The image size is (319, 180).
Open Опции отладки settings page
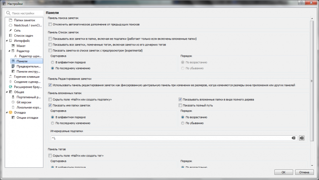coord(27,117)
